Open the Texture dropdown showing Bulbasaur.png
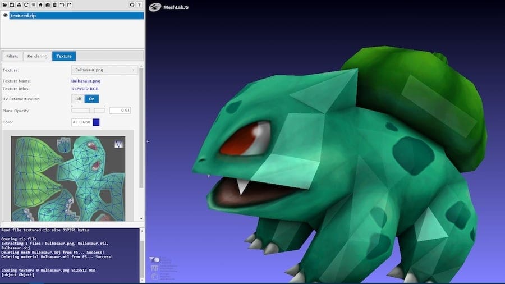The height and width of the screenshot is (284, 505). [104, 70]
